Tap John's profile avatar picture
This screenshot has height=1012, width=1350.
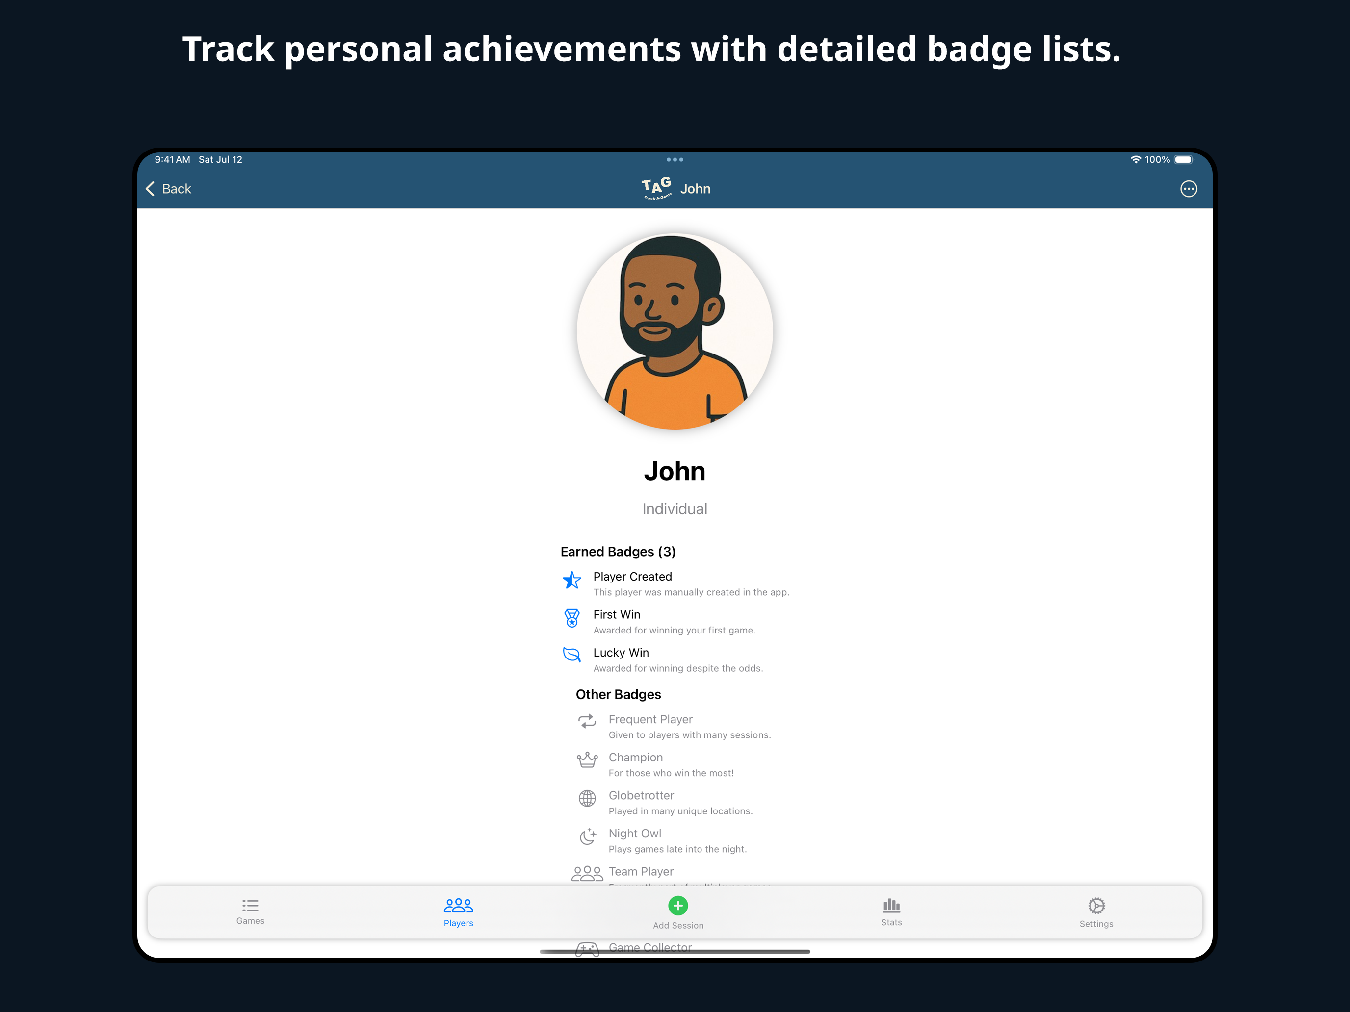[675, 332]
